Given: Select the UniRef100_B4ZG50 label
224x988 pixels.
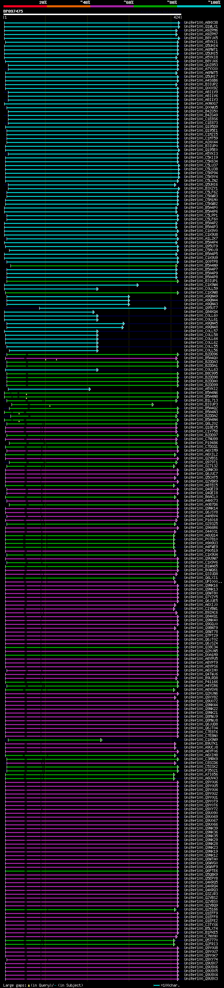Looking at the screenshot, I should tap(201, 111).
